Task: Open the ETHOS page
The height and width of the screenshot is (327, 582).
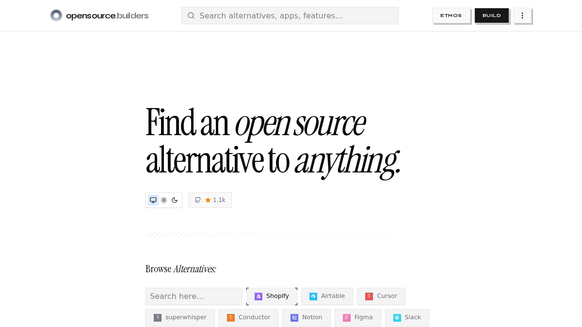Action: pyautogui.click(x=451, y=16)
